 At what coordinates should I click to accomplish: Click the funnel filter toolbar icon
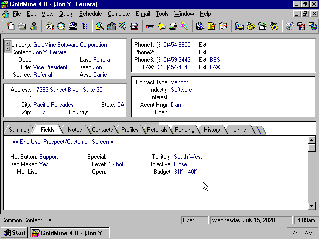[123, 26]
